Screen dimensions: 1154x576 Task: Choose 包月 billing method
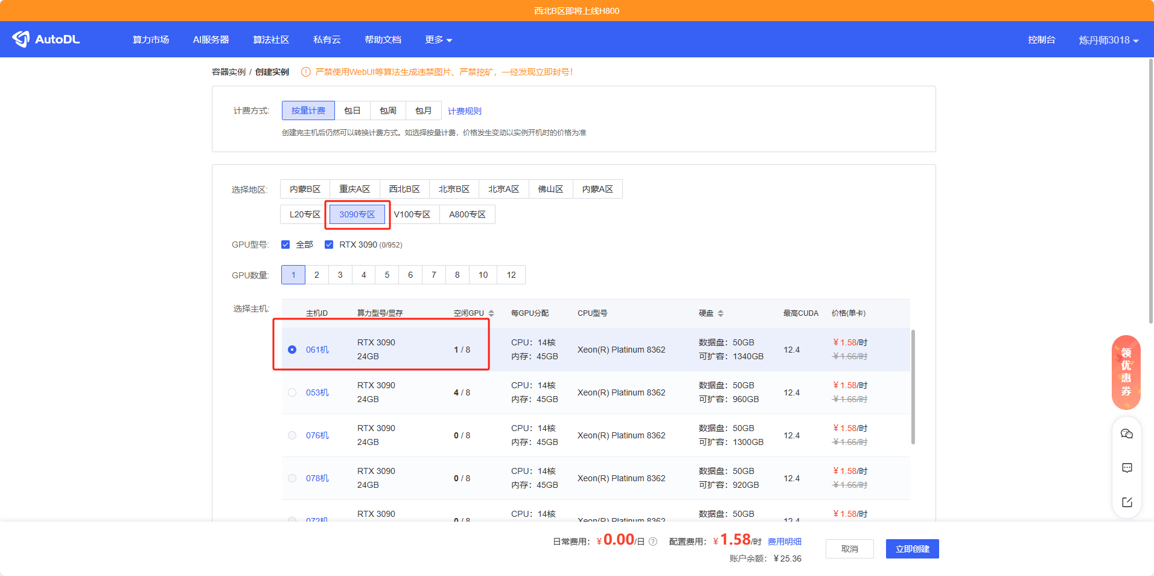[x=424, y=110]
